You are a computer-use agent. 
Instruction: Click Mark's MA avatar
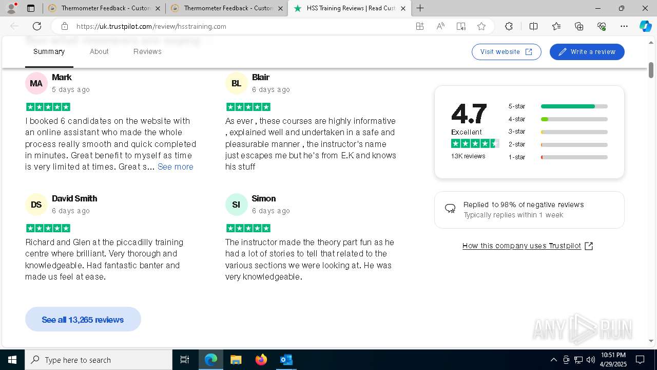coord(36,83)
